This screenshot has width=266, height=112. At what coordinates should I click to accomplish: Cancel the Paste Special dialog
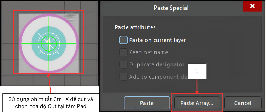(243, 103)
